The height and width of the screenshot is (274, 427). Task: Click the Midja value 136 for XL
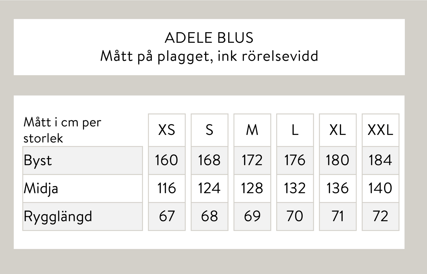tap(337, 188)
